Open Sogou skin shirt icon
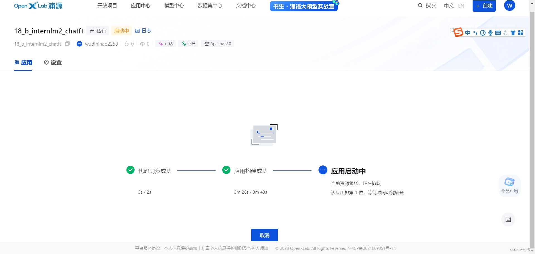The height and width of the screenshot is (254, 535). [513, 33]
